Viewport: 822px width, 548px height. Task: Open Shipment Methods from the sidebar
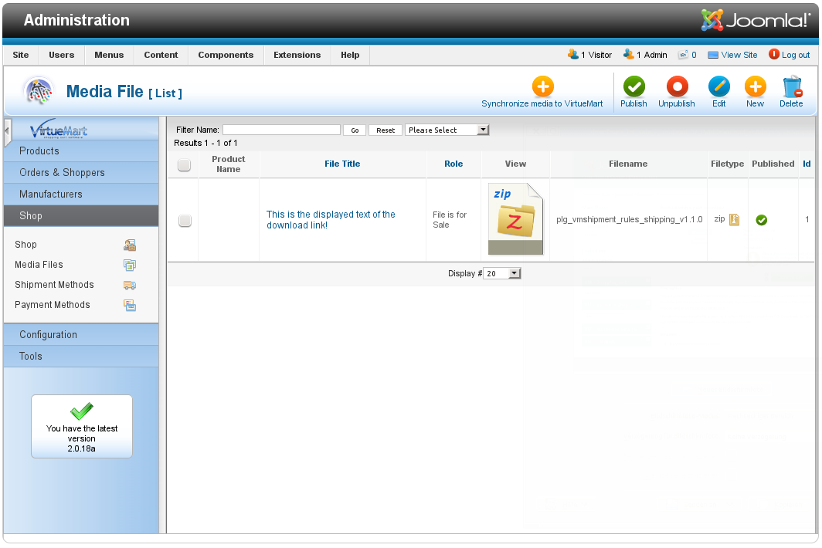[54, 285]
